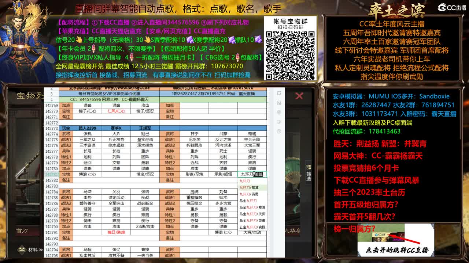Screen dimensions: 469x263
Task: Click the cell containing 荀彧
Action: tap(252, 134)
